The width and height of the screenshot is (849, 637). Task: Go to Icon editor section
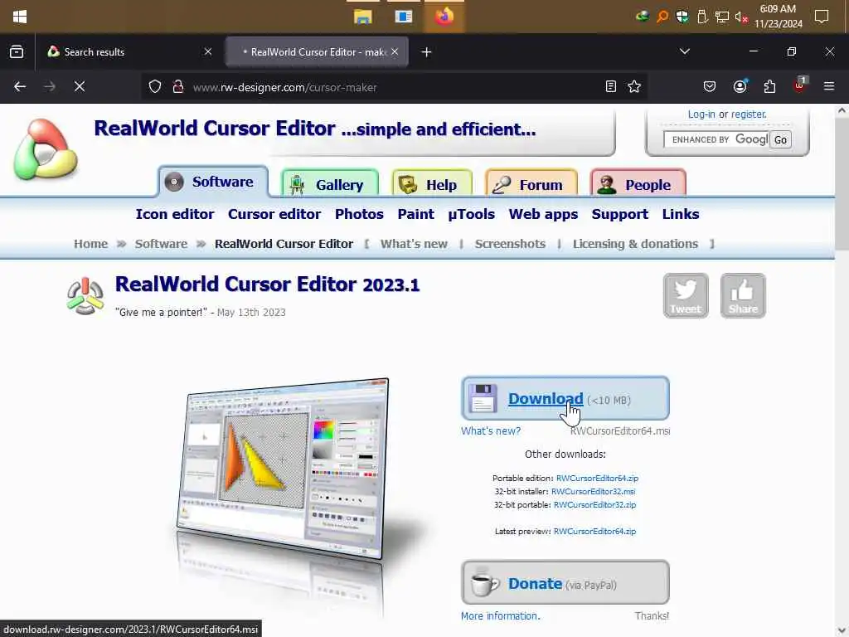tap(175, 214)
